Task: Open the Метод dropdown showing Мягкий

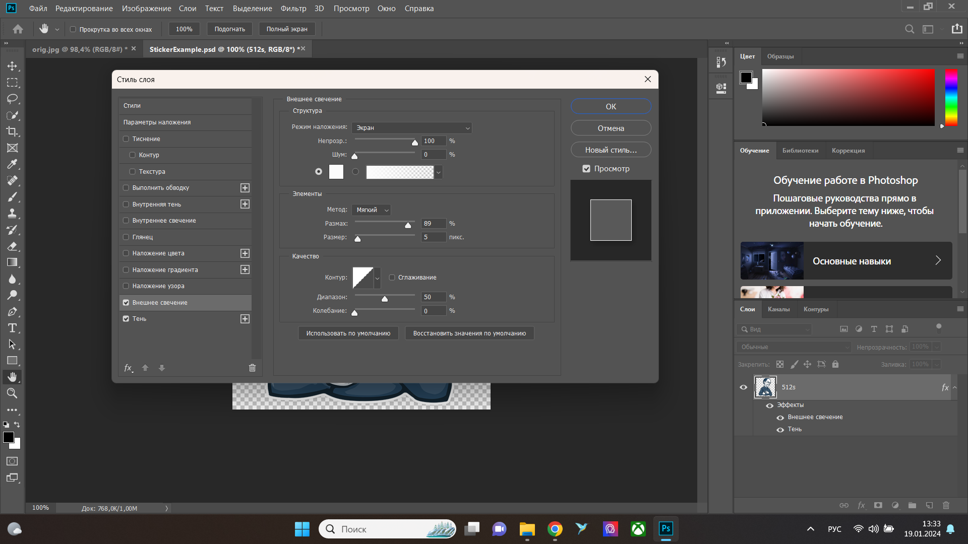Action: (372, 210)
